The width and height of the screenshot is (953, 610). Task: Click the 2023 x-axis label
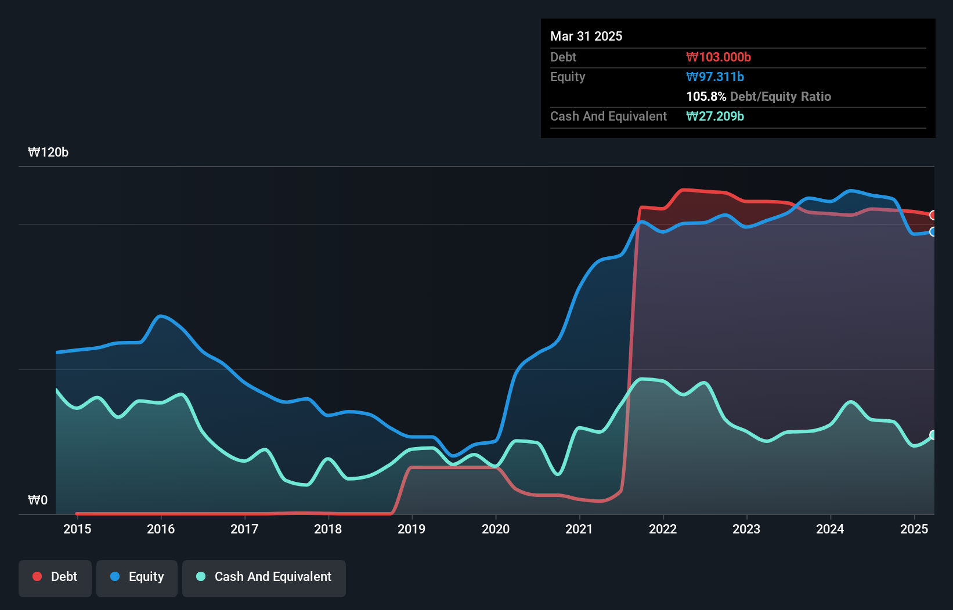(x=746, y=529)
